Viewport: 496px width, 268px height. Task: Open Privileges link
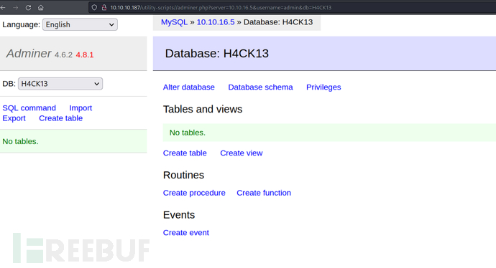(x=323, y=87)
